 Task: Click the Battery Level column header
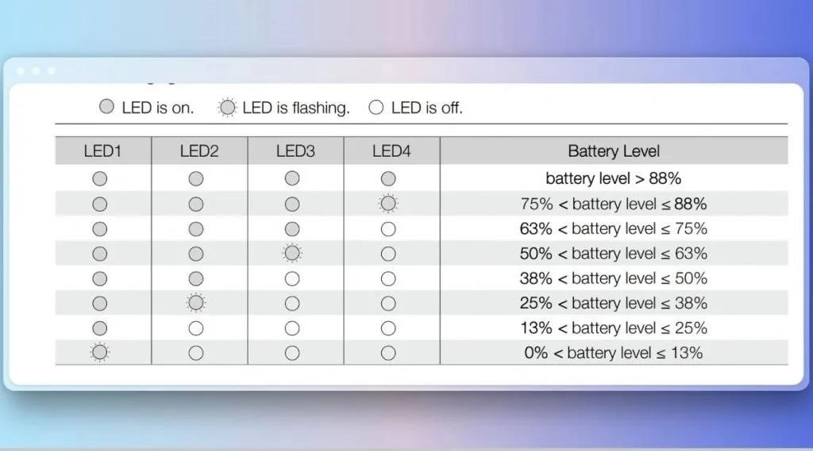point(613,151)
